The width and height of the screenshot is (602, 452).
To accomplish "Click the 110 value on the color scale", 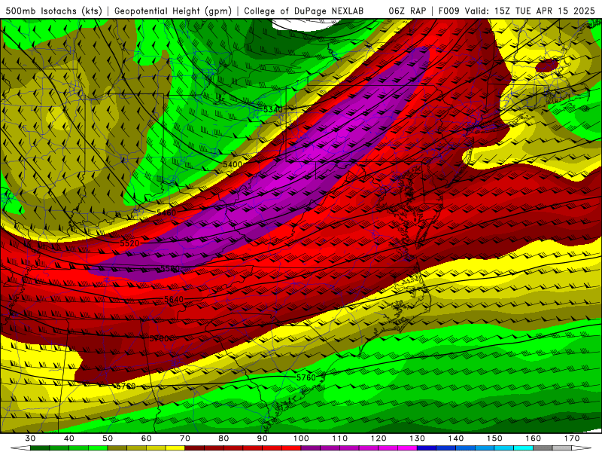I will (x=340, y=438).
